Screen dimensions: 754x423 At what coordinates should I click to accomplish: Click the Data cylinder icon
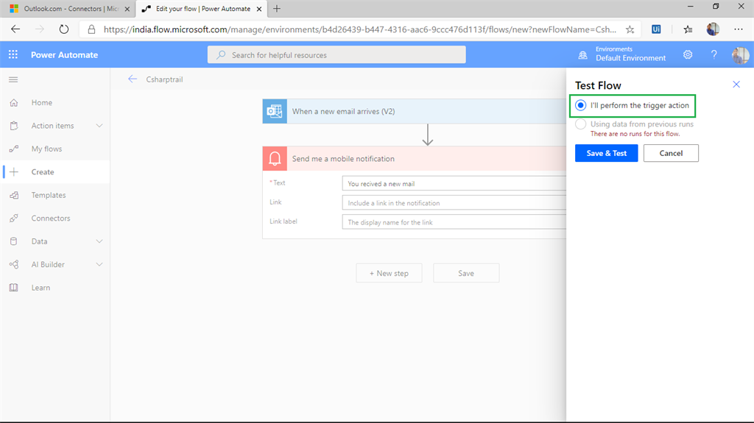14,241
